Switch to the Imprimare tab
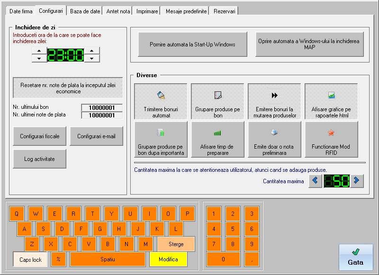Viewport: 379px width, 275px height. click(x=147, y=11)
